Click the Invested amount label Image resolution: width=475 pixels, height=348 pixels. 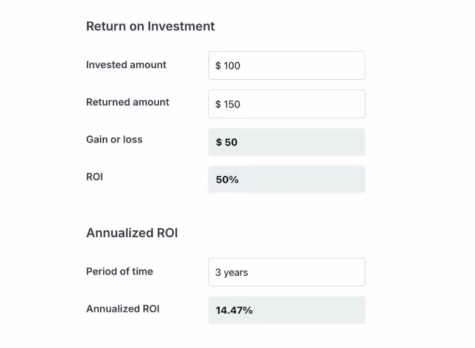pyautogui.click(x=126, y=65)
